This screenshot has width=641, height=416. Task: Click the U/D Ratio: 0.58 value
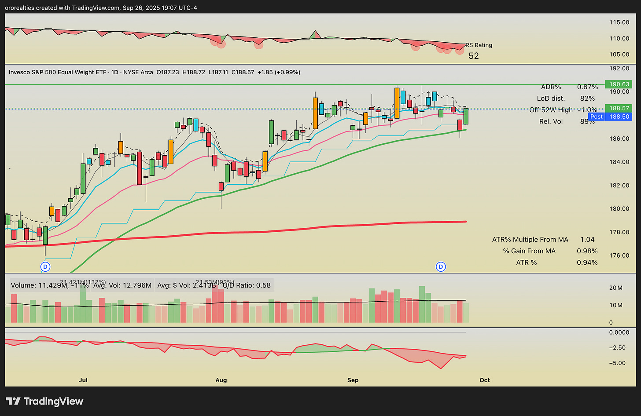click(x=247, y=285)
